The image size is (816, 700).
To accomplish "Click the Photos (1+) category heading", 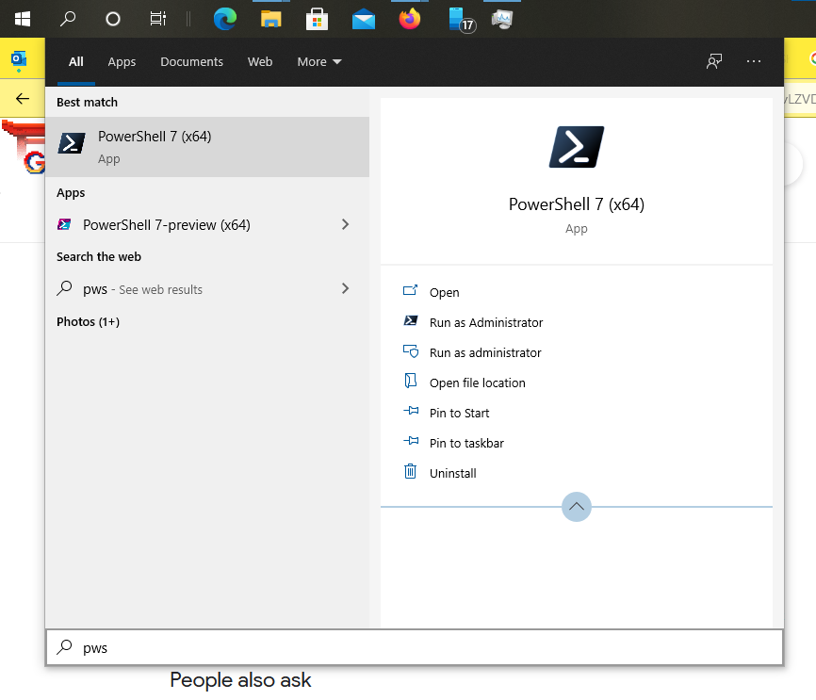I will pos(88,321).
